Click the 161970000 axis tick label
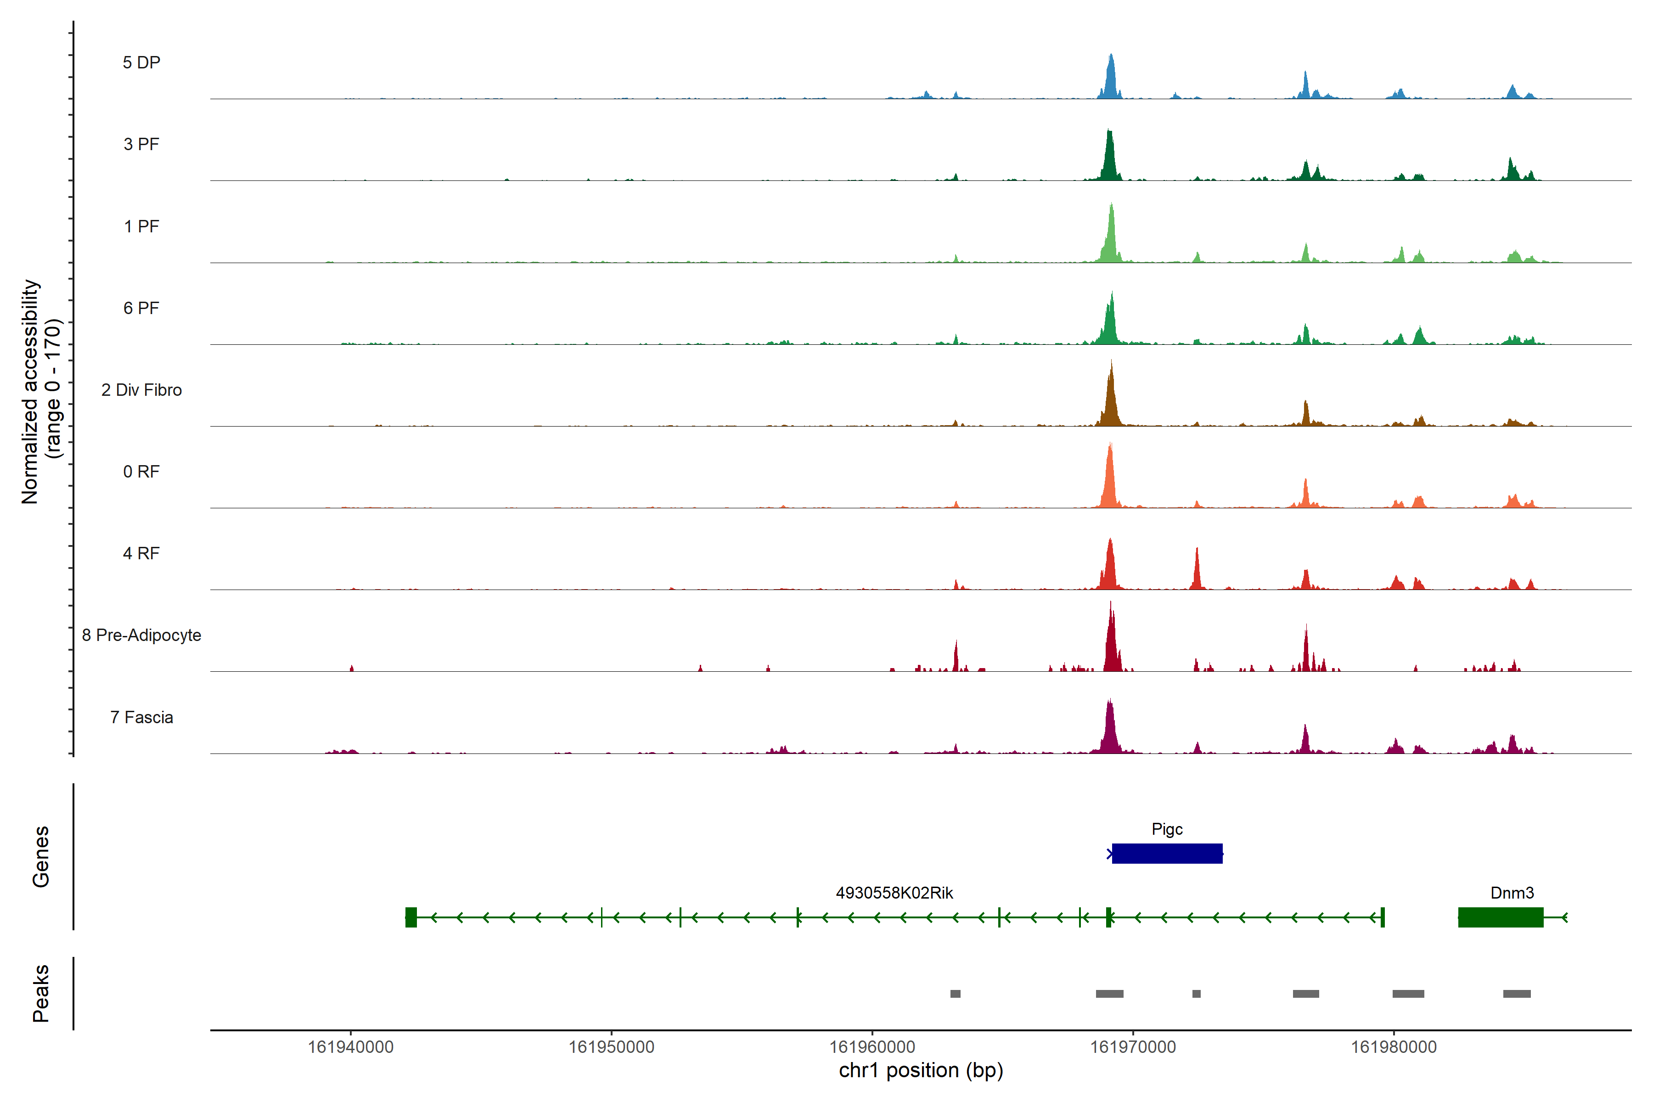Viewport: 1653px width, 1102px height. [1132, 1046]
